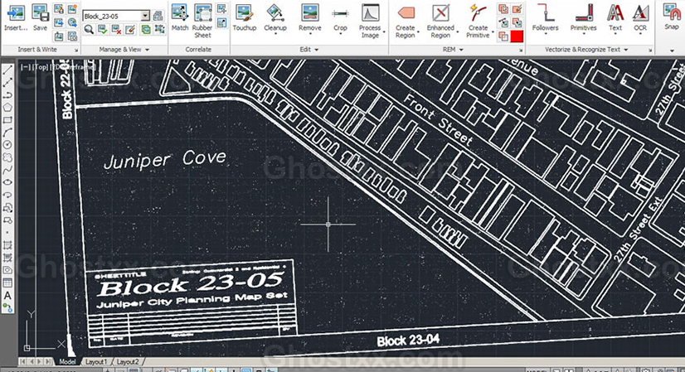The height and width of the screenshot is (372, 685).
Task: Select the Ellipse draw tool
Action: pos(7,182)
